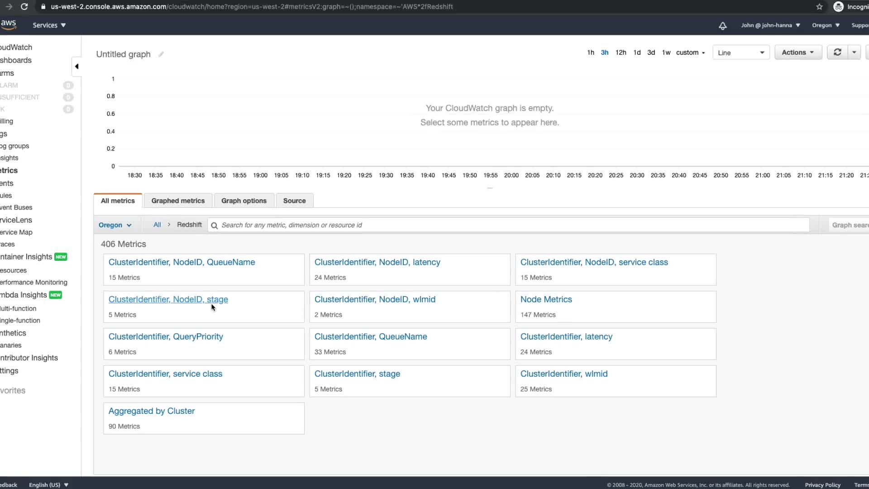Switch to Graphed metrics tab
This screenshot has width=869, height=489.
click(178, 201)
